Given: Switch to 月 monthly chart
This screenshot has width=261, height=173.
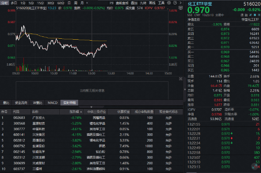Looking at the screenshot, I should click(82, 3).
